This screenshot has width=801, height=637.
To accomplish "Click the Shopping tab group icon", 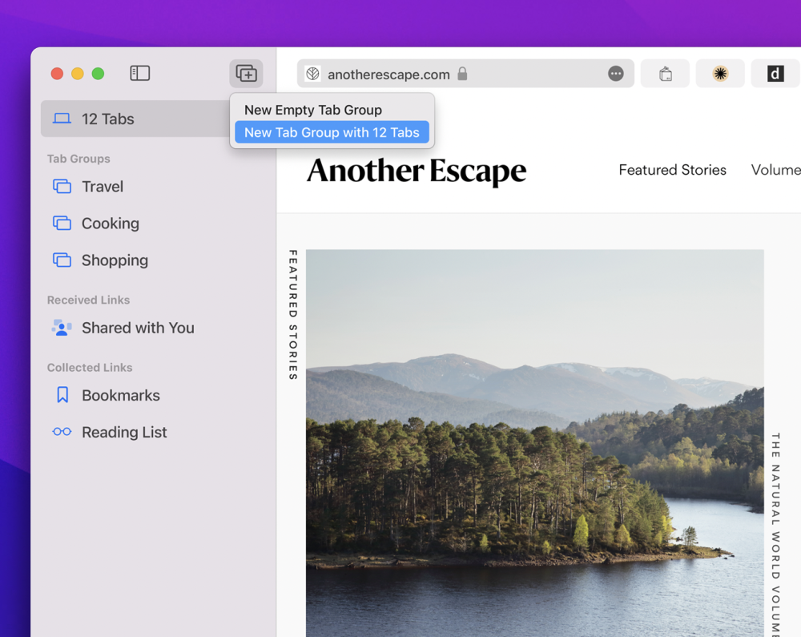I will [62, 260].
